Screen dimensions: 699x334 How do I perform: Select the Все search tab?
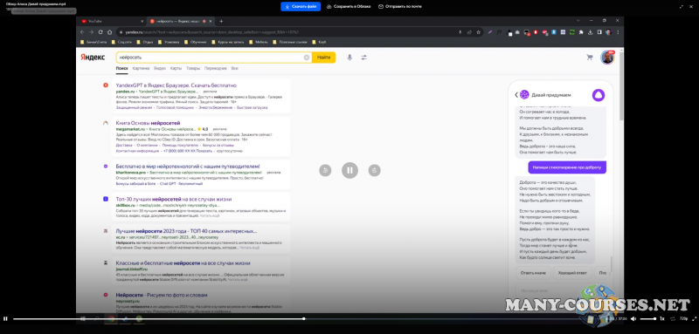point(234,69)
